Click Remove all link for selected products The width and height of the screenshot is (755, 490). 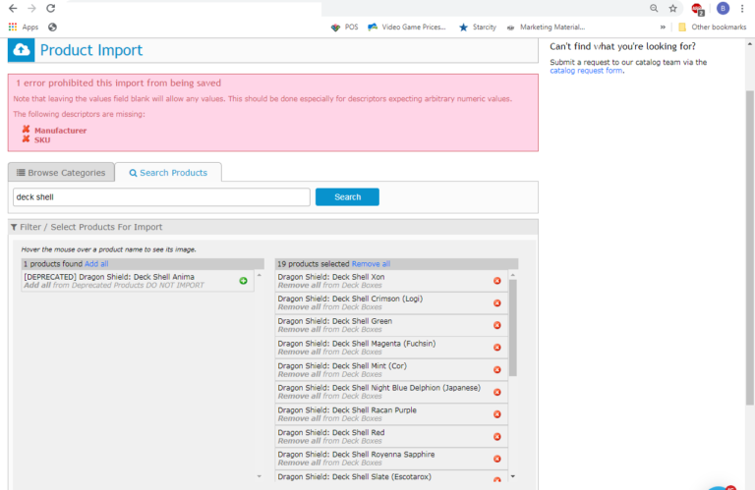371,264
